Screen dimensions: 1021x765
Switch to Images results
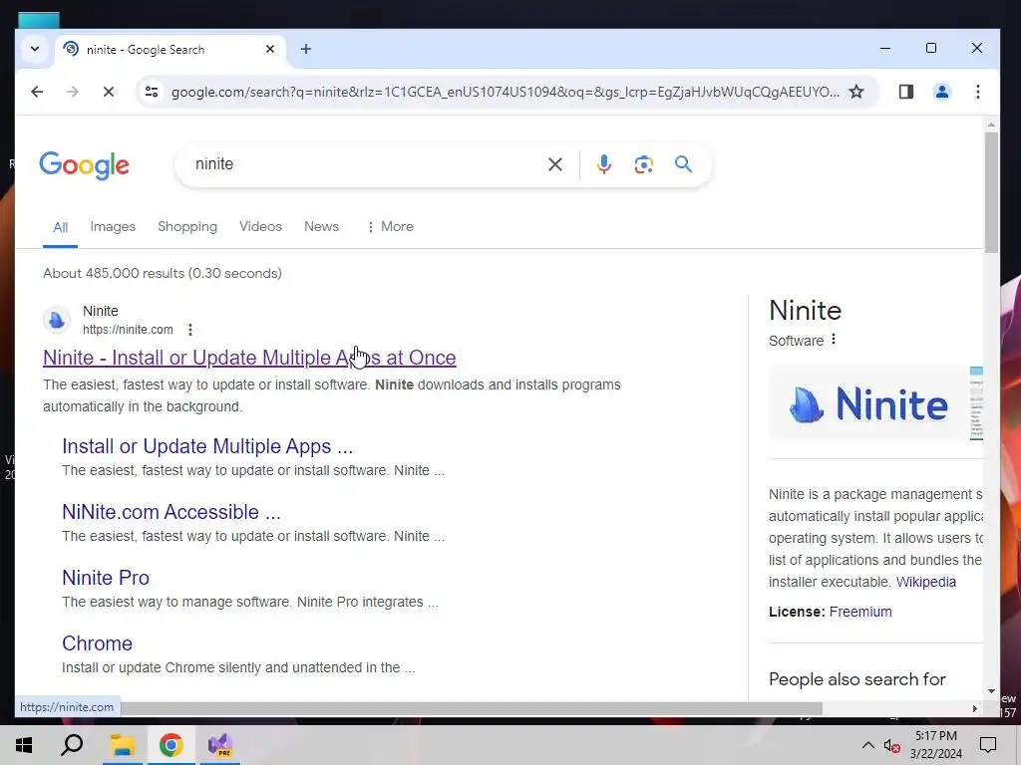point(113,226)
